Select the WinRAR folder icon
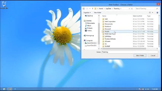 [x=103, y=46]
